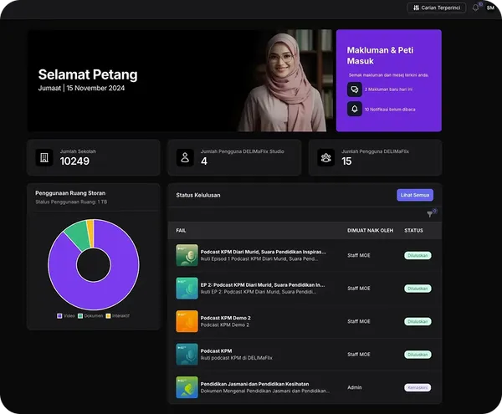Click the Kemaskini status badge for Admin row
This screenshot has width=502, height=414.
tap(417, 387)
